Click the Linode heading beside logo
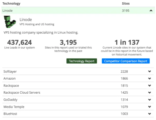Viewport: 156px width, 120px height. pos(26,20)
